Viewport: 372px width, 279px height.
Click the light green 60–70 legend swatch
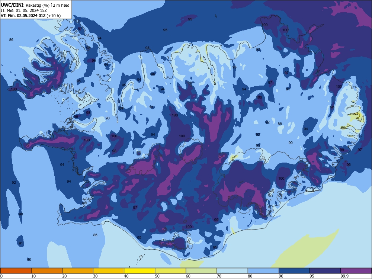[x=201, y=271]
